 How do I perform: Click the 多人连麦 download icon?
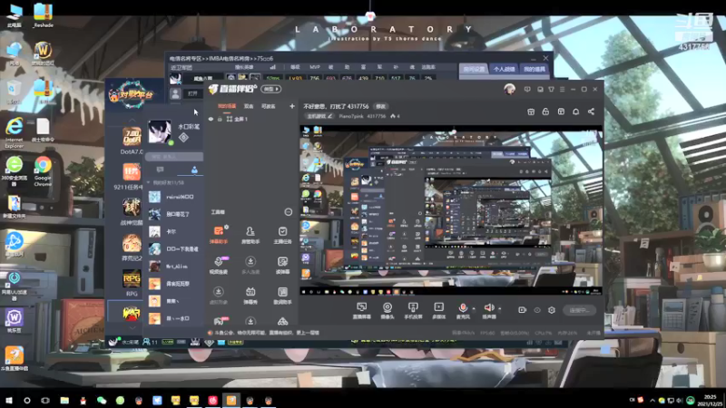(250, 262)
